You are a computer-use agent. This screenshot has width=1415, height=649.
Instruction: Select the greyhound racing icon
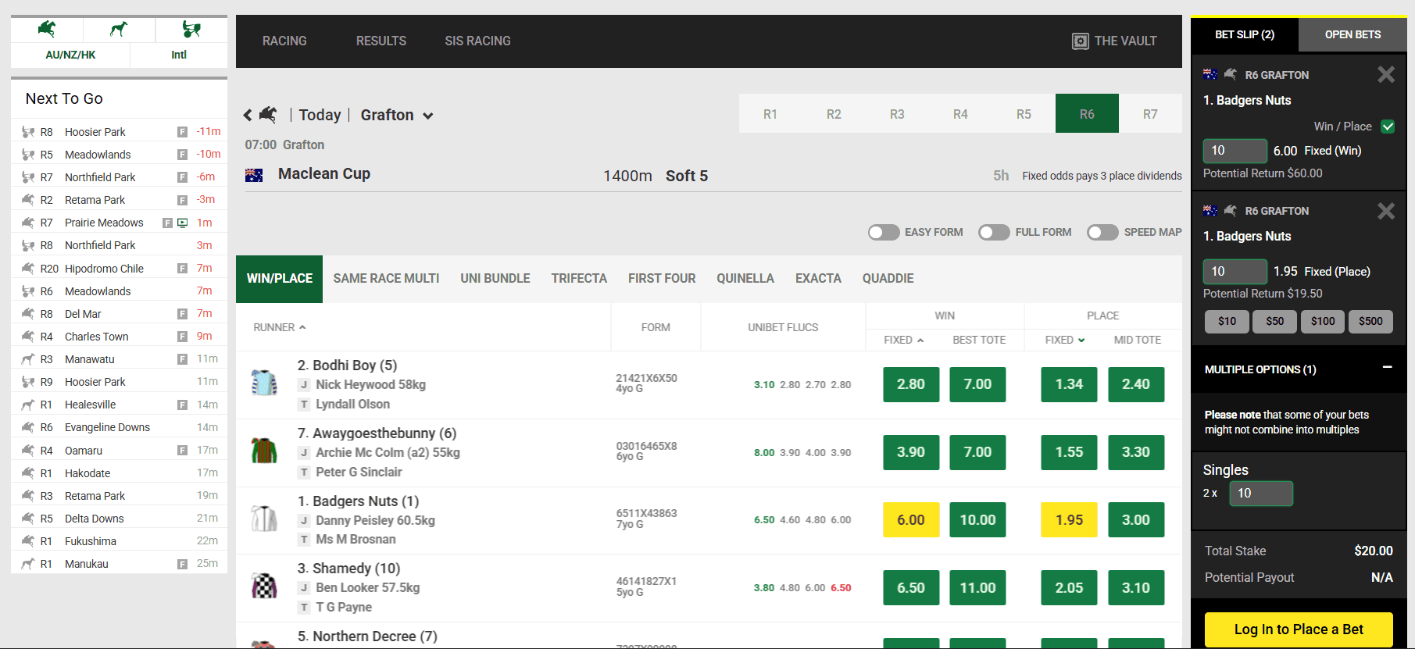coord(119,30)
